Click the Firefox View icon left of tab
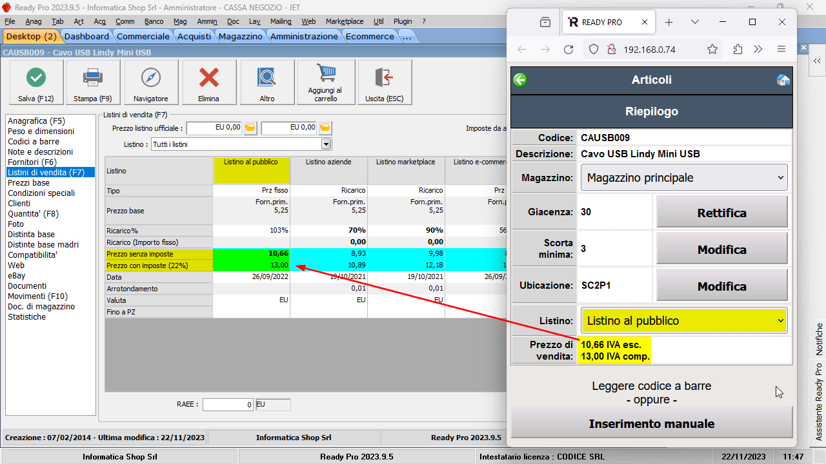 click(x=545, y=22)
